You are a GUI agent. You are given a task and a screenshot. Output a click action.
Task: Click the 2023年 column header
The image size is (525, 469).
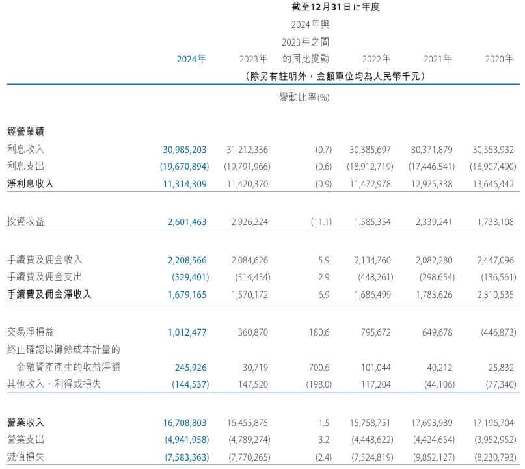(253, 59)
